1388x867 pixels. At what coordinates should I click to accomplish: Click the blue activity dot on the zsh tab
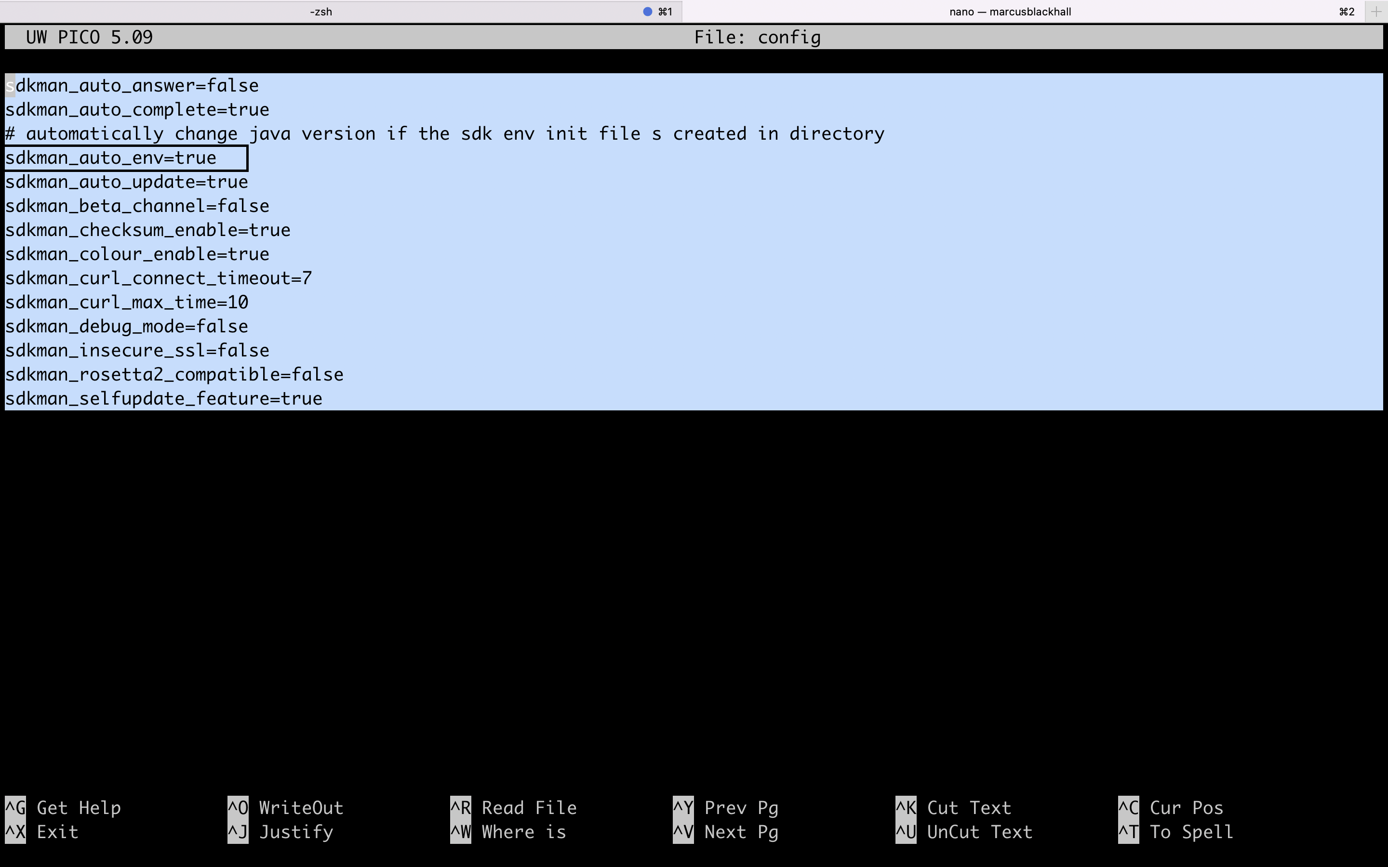click(648, 12)
